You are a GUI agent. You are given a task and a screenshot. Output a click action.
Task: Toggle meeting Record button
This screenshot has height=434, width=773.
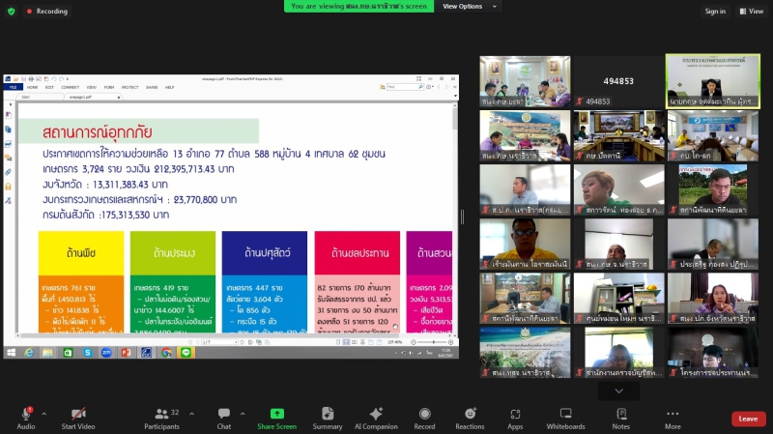click(424, 414)
